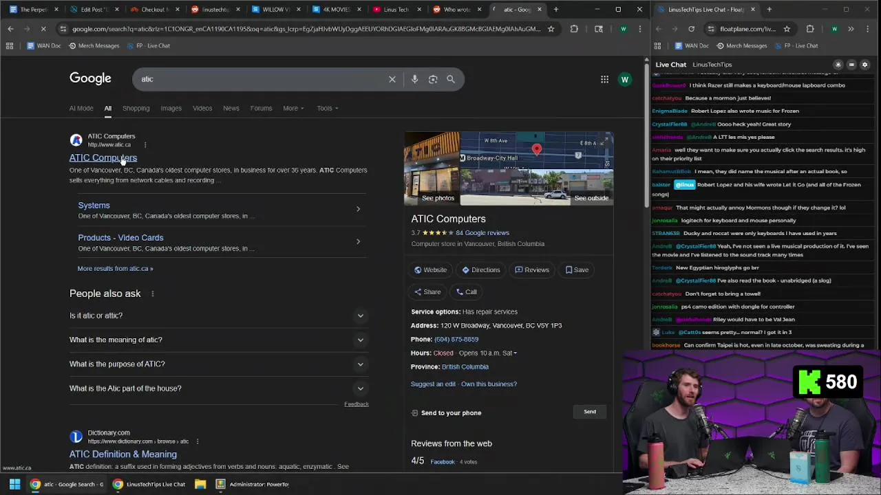Open the options dots next to People also ask
881x495 pixels.
click(152, 294)
